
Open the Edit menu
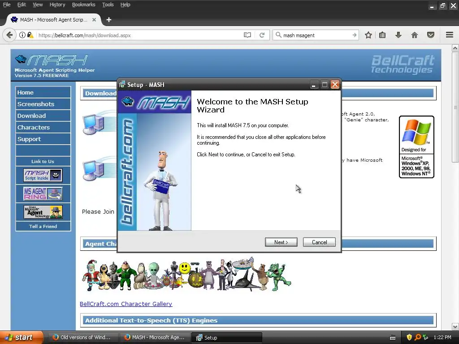22,4
